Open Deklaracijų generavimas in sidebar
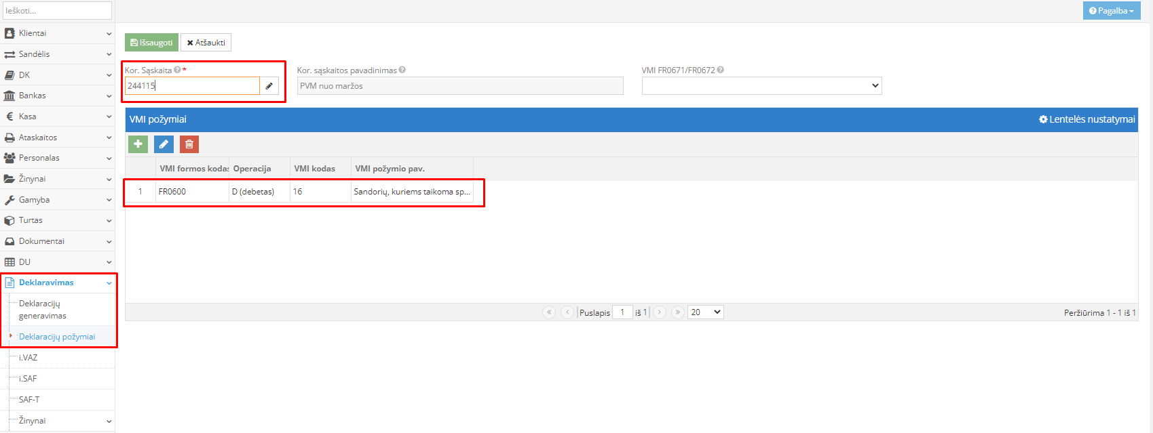 coord(42,310)
